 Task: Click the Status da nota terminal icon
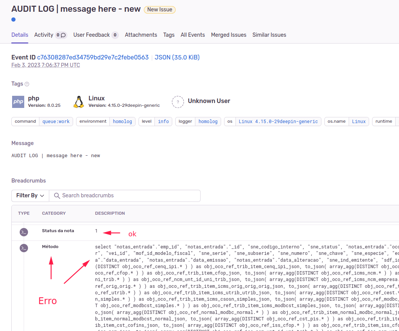[x=24, y=232]
